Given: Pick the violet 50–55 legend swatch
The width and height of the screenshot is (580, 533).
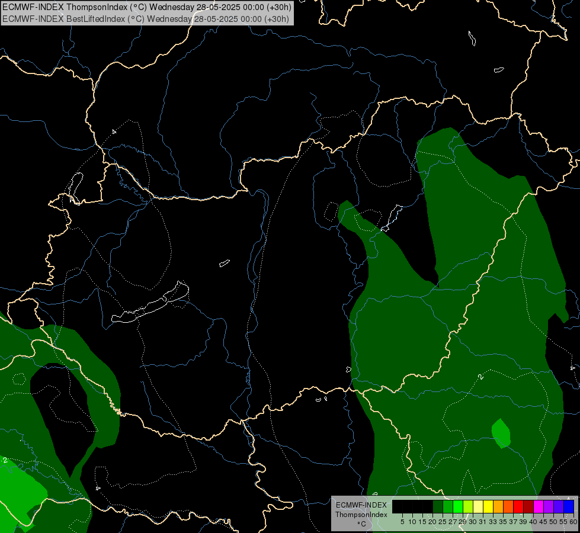Looking at the screenshot, I should click(x=559, y=506).
